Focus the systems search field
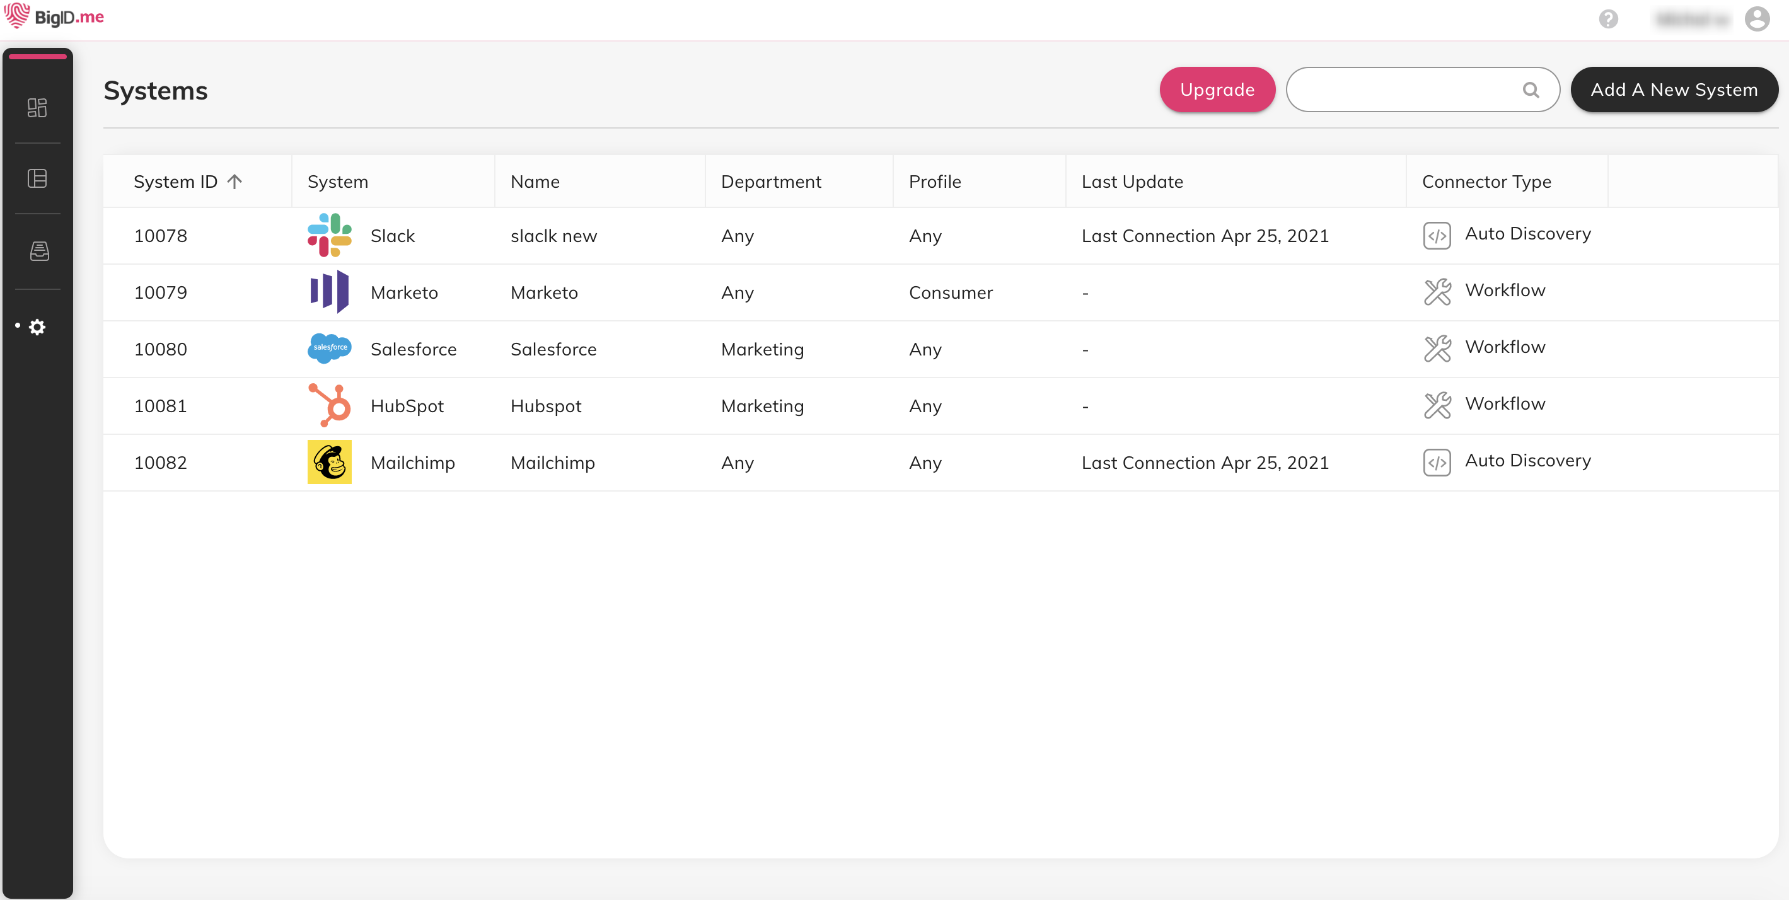Image resolution: width=1789 pixels, height=900 pixels. (1403, 89)
